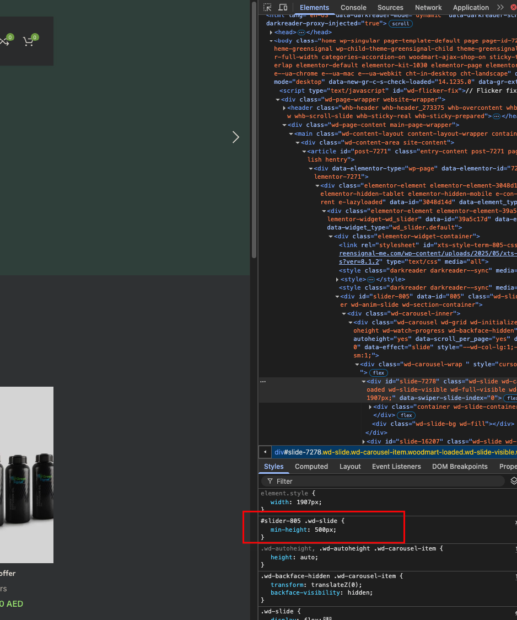This screenshot has width=517, height=620.
Task: Open the s?ver=8.1.2 link continuation
Action: pyautogui.click(x=359, y=262)
